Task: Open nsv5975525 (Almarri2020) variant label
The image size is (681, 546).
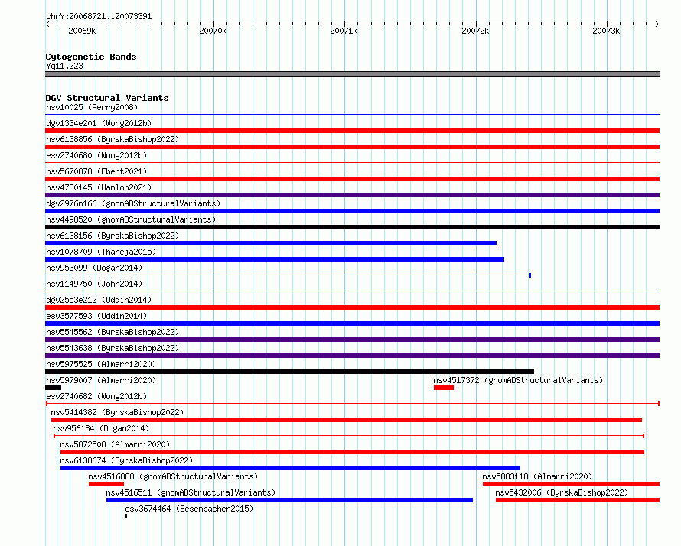Action: [x=101, y=364]
